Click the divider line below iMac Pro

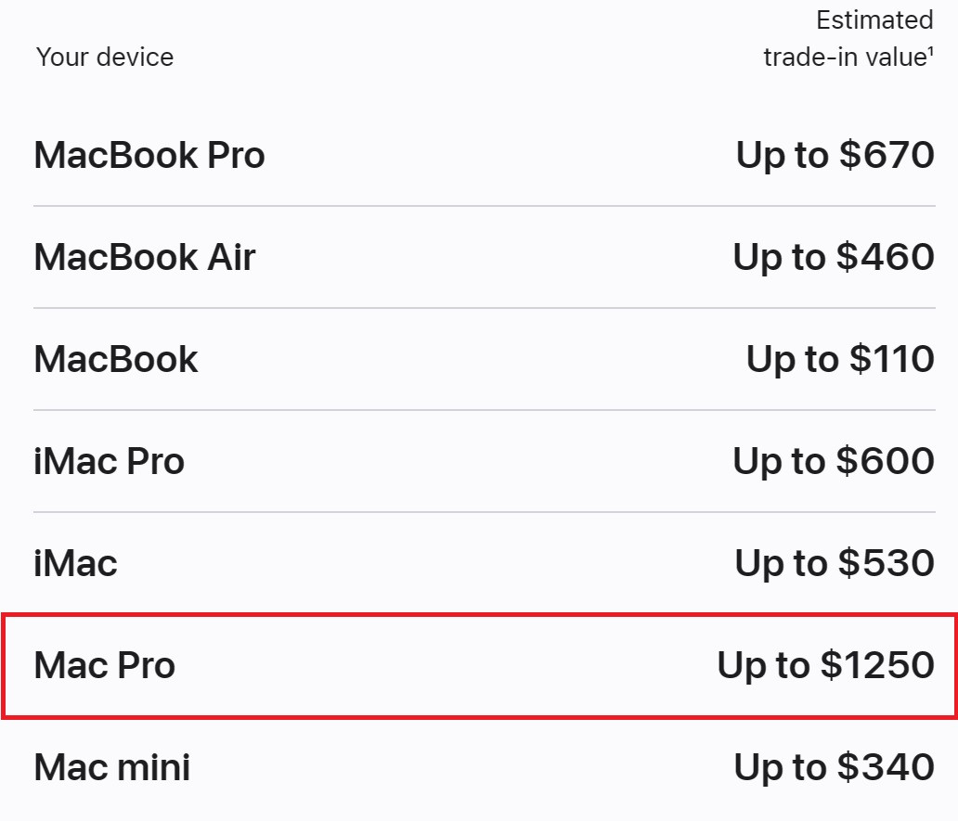[484, 512]
